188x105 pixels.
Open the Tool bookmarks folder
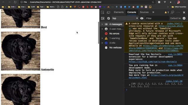click(x=41, y=7)
